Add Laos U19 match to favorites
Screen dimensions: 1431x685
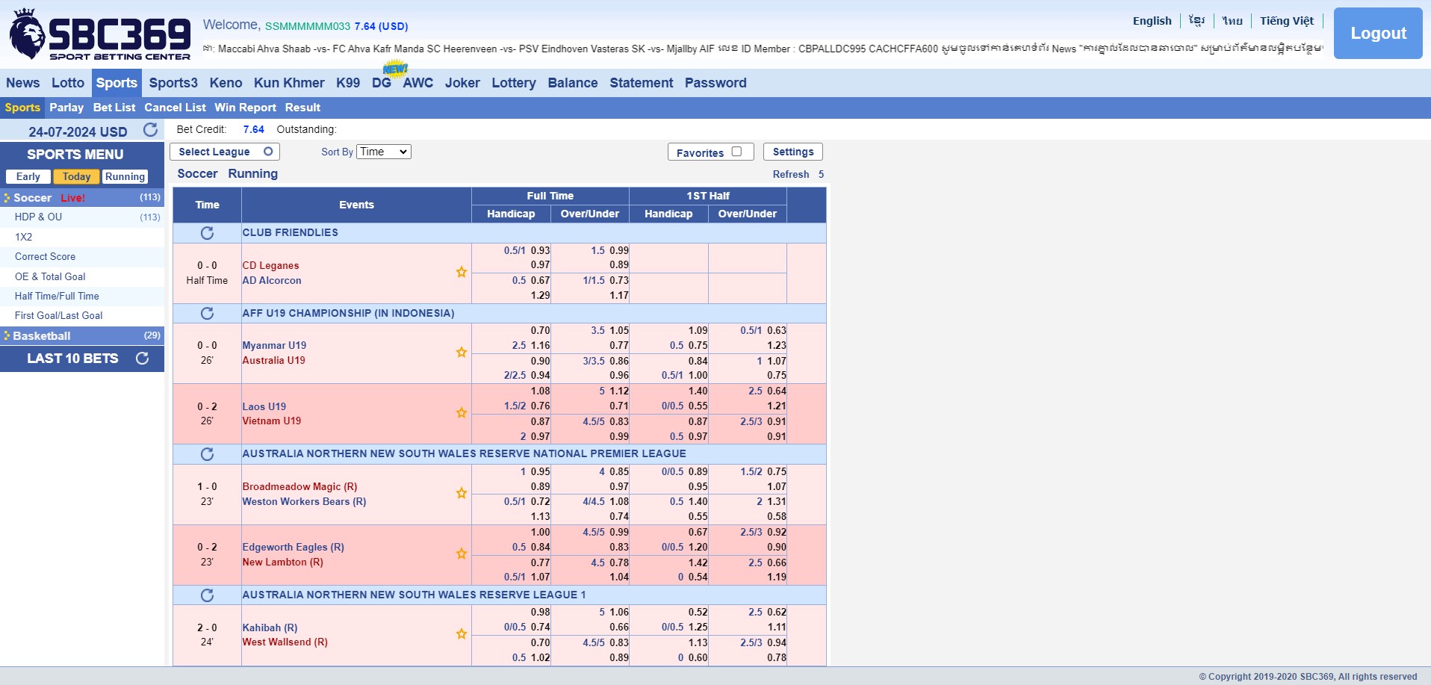click(x=462, y=413)
